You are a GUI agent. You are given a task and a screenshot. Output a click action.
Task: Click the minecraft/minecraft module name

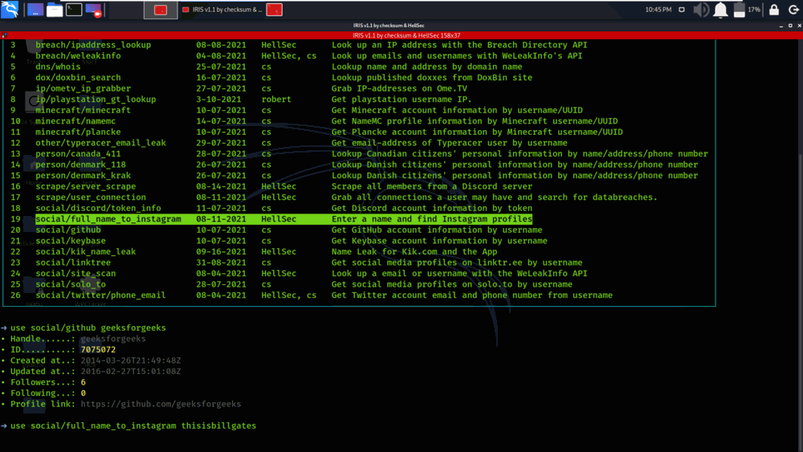83,110
